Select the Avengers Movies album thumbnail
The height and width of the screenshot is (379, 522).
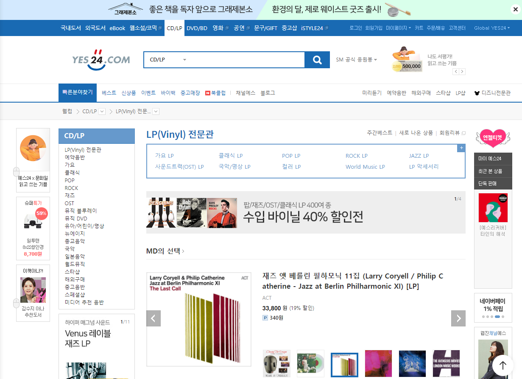pos(446,363)
